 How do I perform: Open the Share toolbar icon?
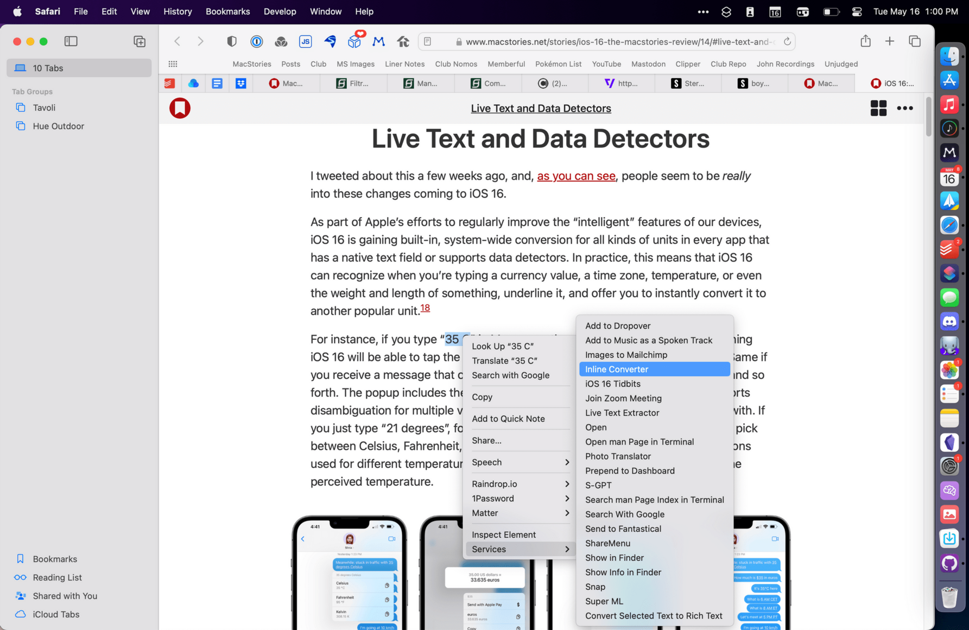click(865, 41)
